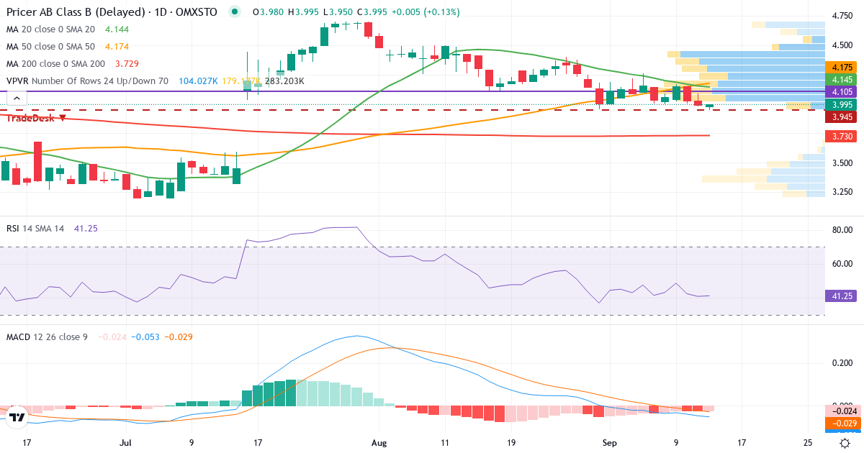The height and width of the screenshot is (453, 864).
Task: Select the MA 200 close indicator legend
Action: click(55, 64)
